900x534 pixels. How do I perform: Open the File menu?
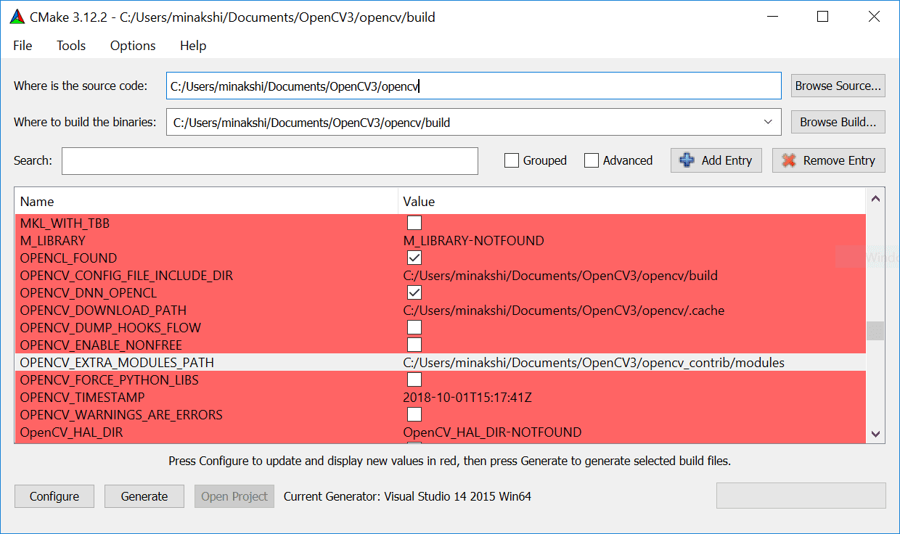click(x=22, y=46)
